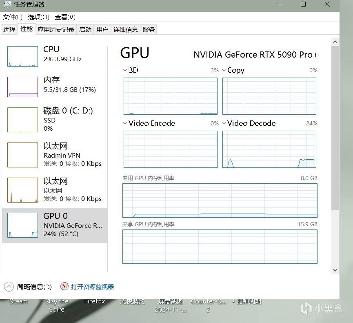Click the 24% (52 °C) GPU text

(x=61, y=234)
